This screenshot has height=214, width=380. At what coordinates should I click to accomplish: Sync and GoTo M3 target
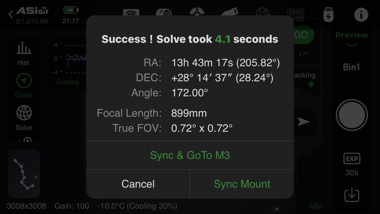[x=190, y=155]
